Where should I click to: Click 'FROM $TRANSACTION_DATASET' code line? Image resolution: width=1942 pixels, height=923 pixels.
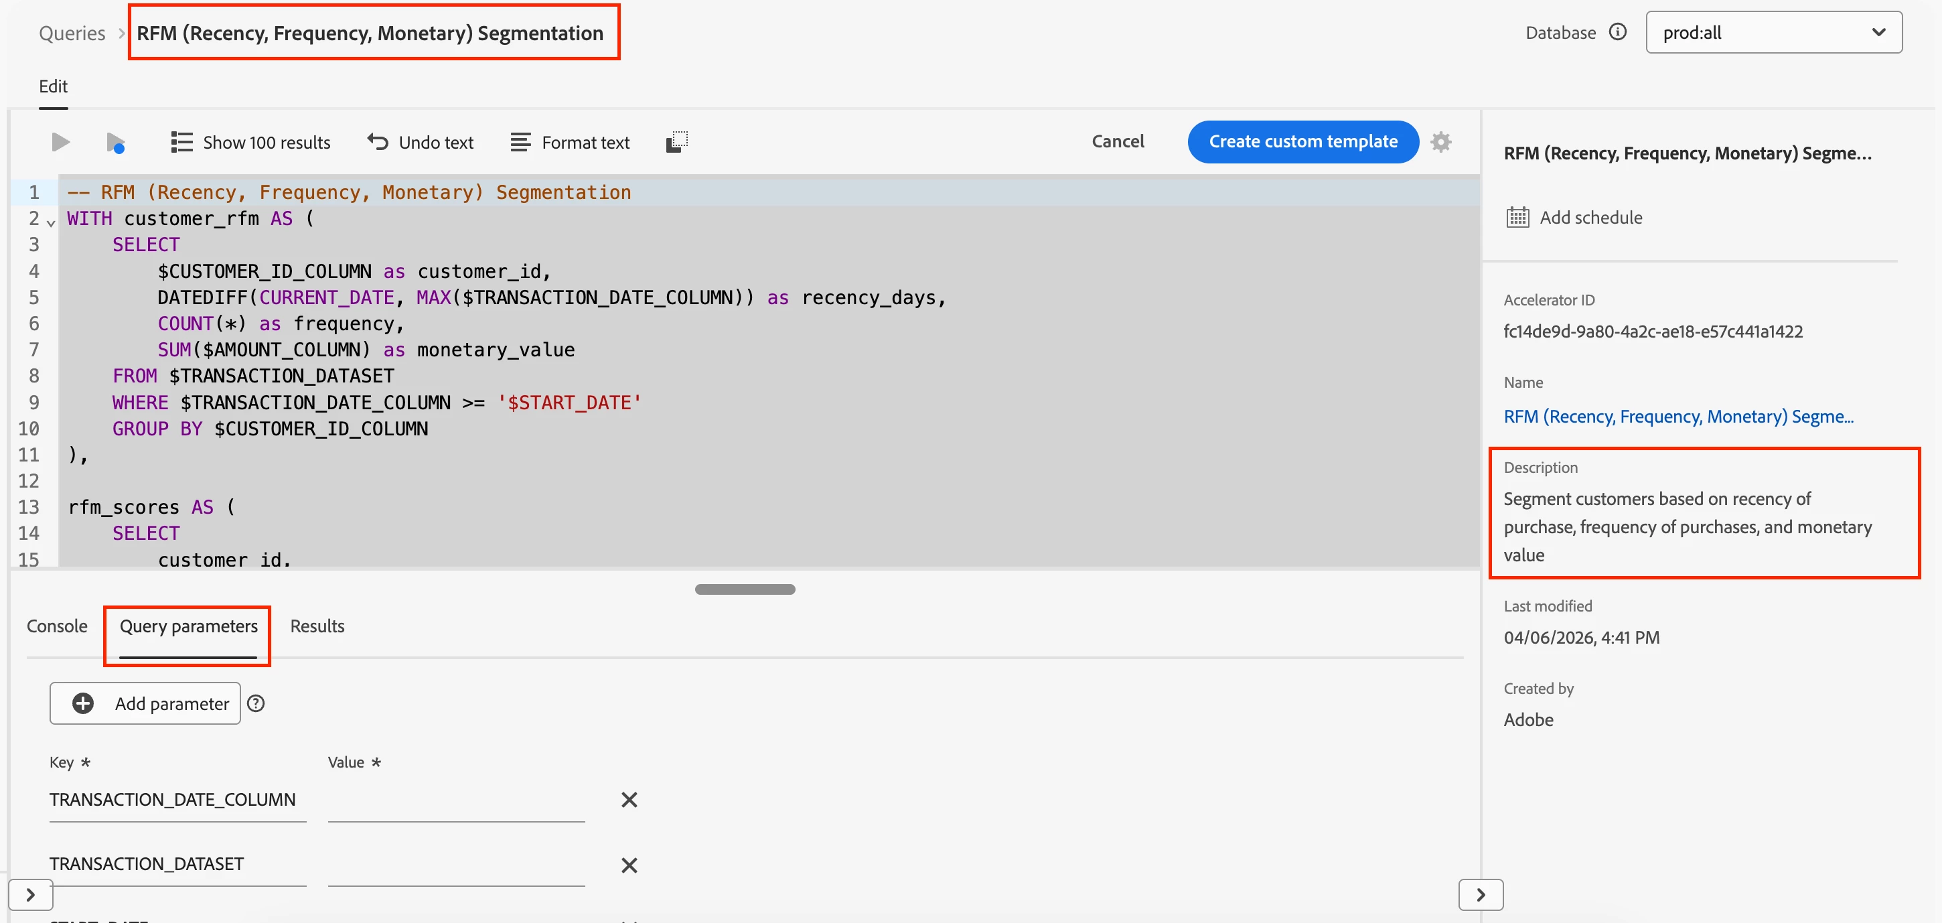point(253,376)
